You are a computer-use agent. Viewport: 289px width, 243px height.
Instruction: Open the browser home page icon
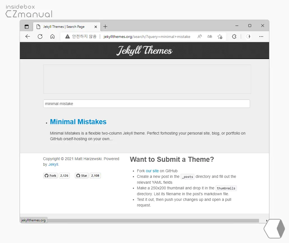[x=52, y=36]
